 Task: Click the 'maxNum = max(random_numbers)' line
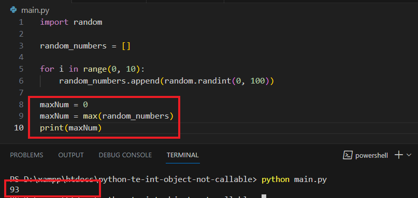107,116
